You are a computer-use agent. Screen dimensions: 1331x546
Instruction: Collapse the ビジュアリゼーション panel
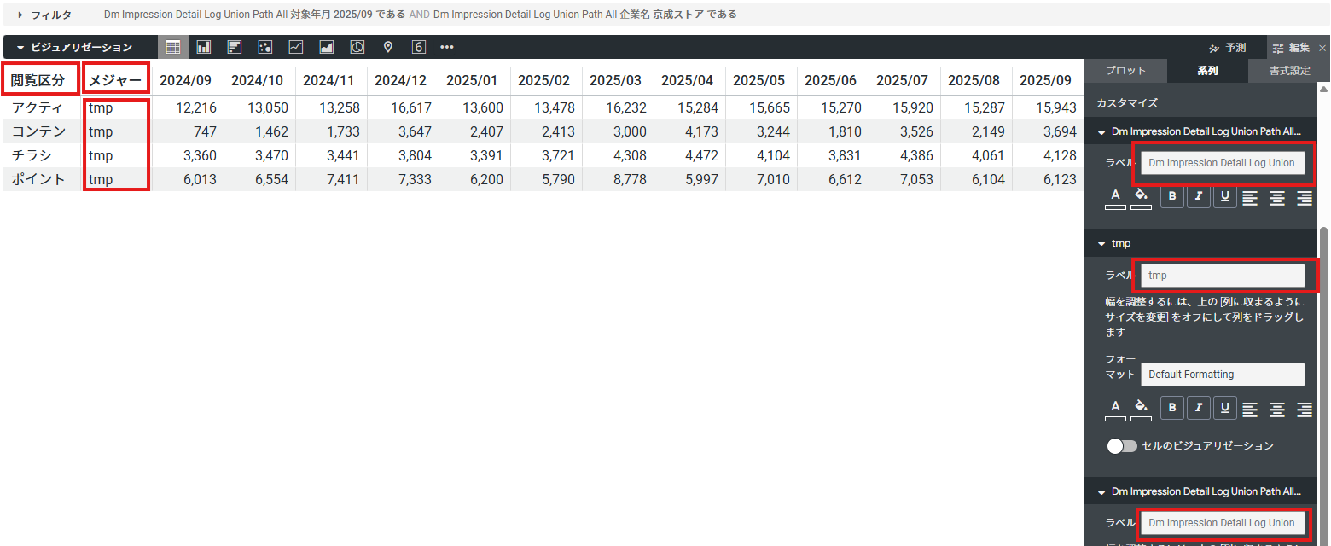point(20,47)
